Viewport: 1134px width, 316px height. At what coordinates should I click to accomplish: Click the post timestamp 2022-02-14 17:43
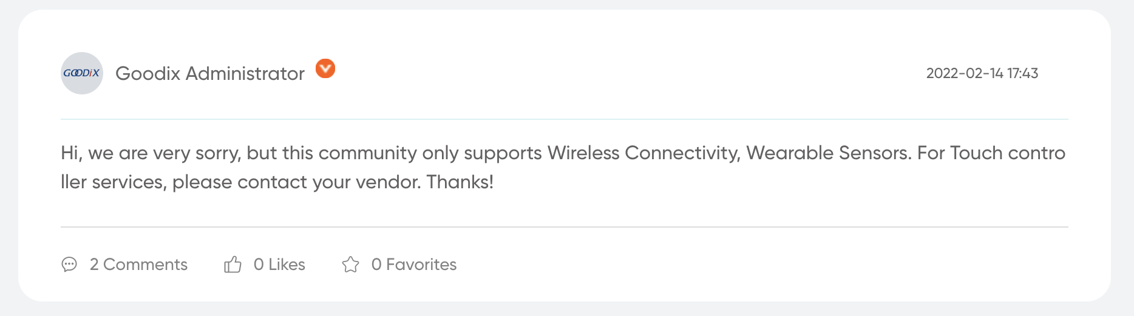(x=982, y=73)
